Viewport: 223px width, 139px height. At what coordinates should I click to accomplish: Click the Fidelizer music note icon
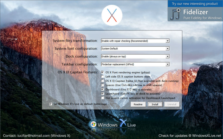[x=175, y=14]
